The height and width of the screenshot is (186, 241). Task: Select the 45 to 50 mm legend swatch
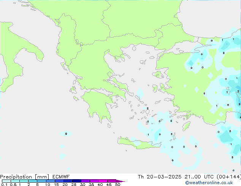coord(112,181)
